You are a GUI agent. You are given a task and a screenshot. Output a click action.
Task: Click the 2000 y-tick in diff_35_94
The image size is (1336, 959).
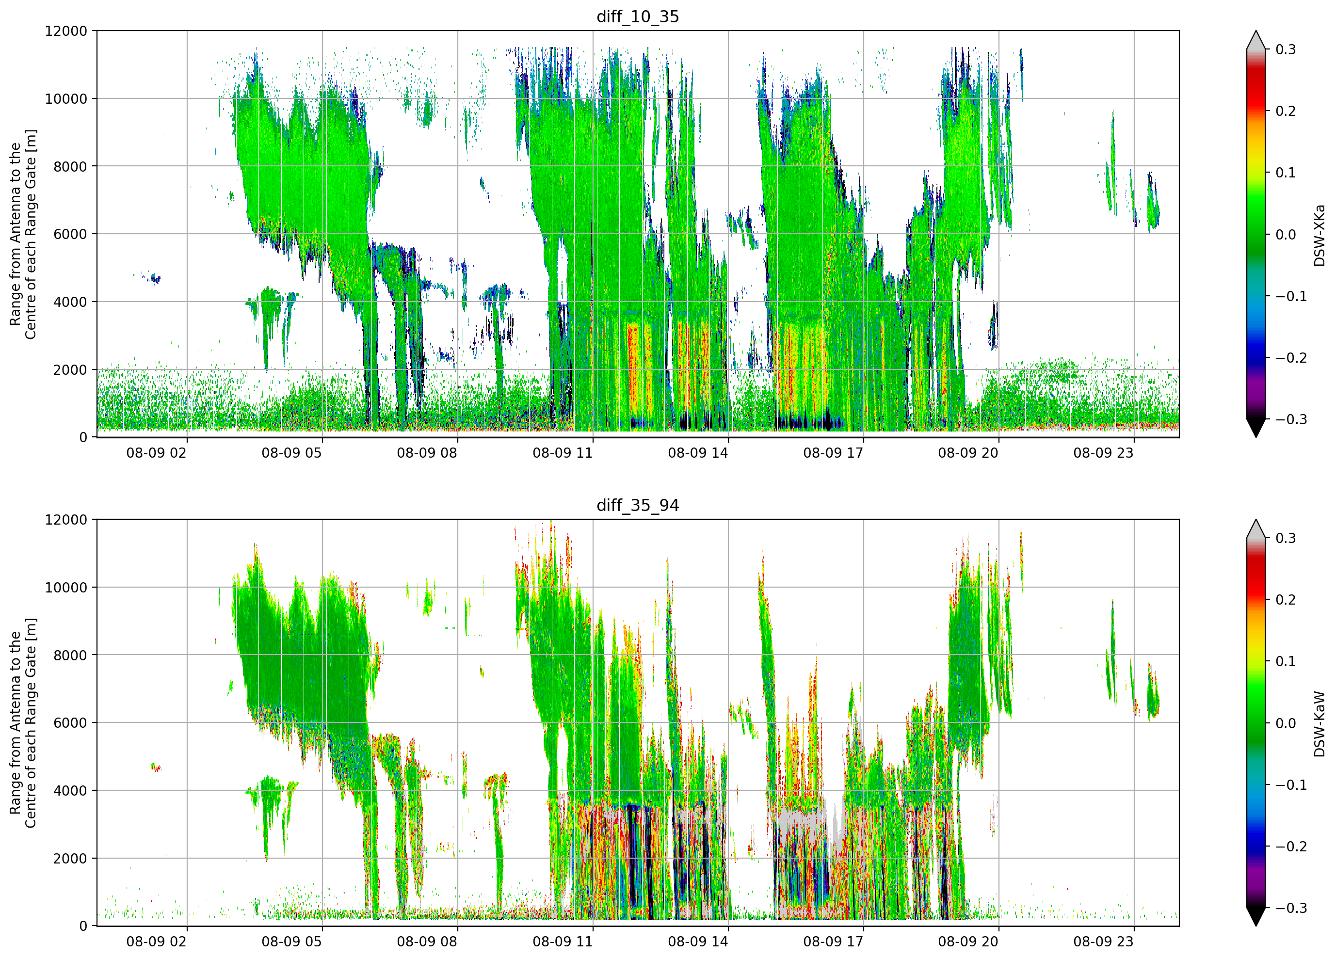click(x=70, y=859)
